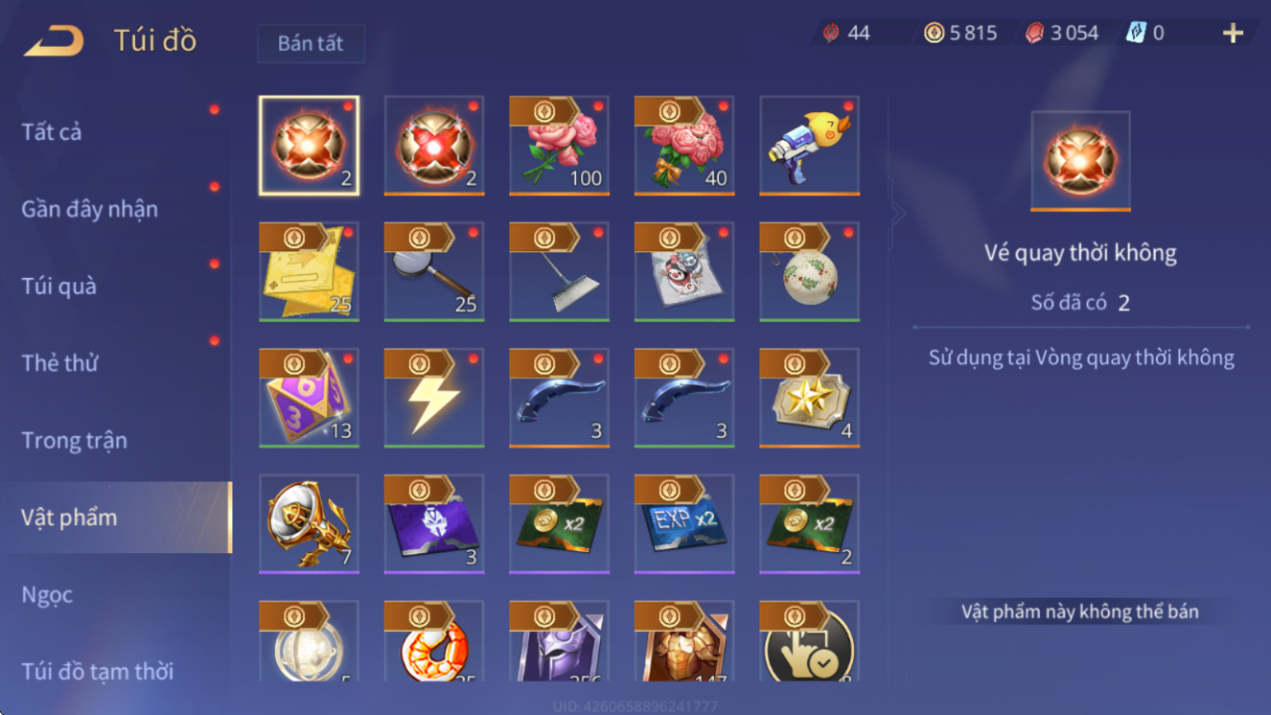Click the Bán tất button
This screenshot has height=715, width=1271.
[x=311, y=43]
